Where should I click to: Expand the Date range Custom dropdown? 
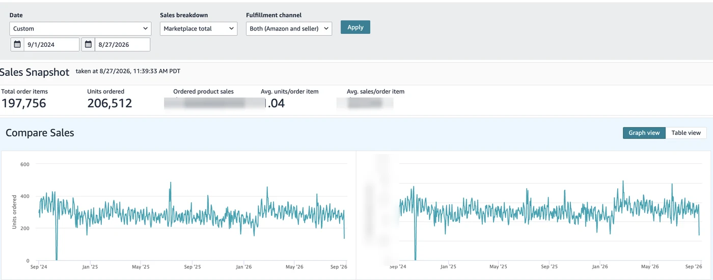(80, 29)
